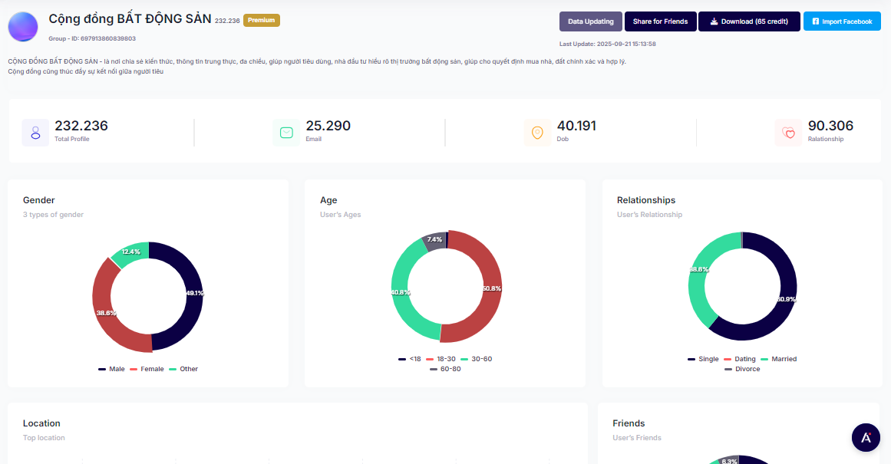
Task: Toggle the 60-80 legend in Age chart
Action: (x=446, y=369)
